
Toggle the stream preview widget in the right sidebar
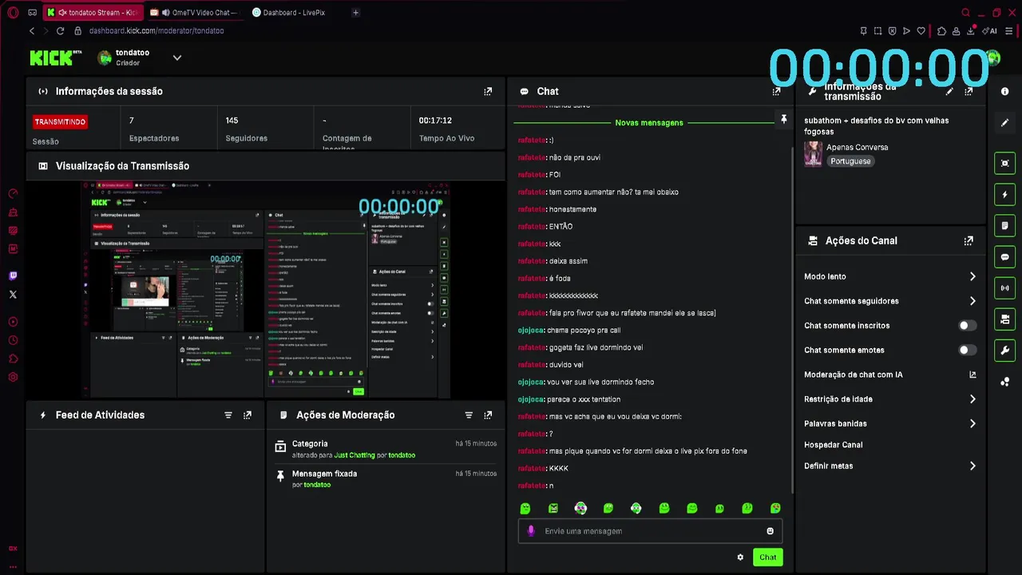pos(1004,163)
